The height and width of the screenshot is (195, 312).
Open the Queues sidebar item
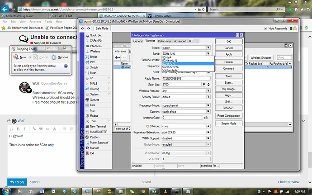[x=95, y=99]
